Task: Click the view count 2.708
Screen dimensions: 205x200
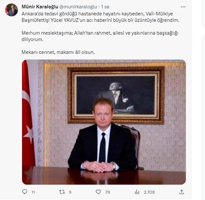Action: point(149,192)
